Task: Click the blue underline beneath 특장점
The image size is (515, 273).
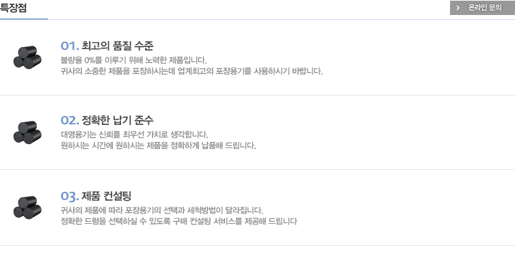Action: pos(24,19)
